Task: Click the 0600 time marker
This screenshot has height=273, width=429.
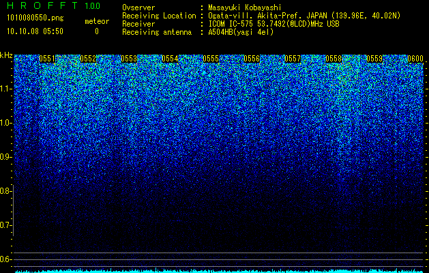Action: click(x=415, y=59)
